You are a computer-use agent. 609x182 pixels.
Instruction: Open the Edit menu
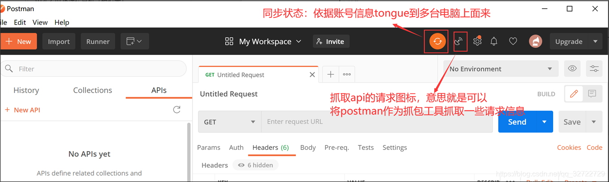(x=20, y=22)
